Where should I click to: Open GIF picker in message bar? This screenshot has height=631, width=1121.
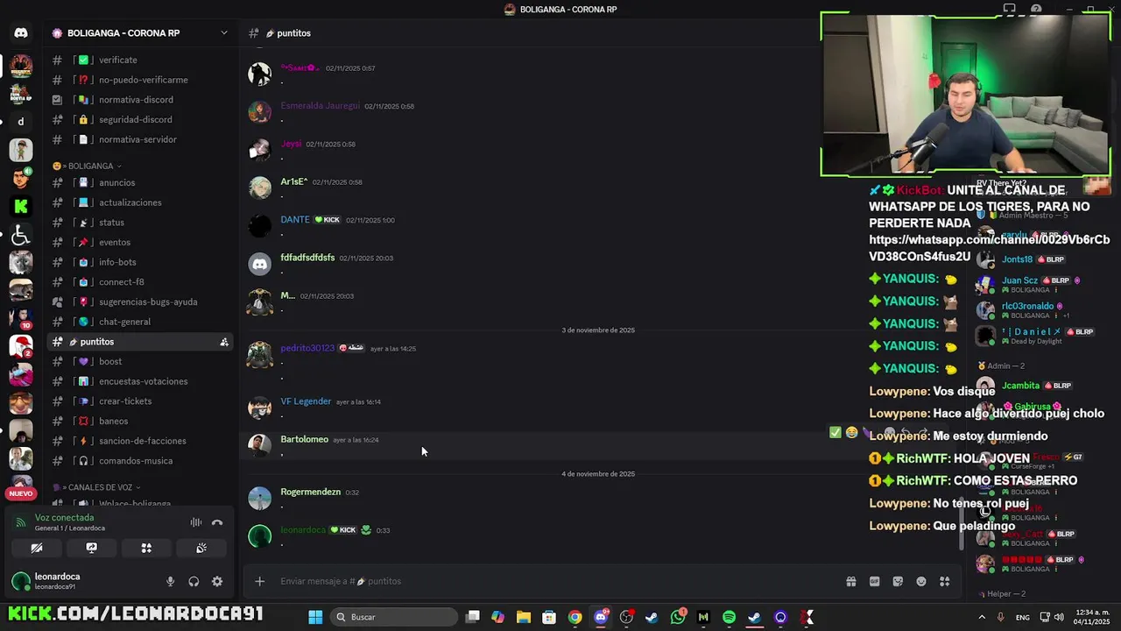point(874,581)
